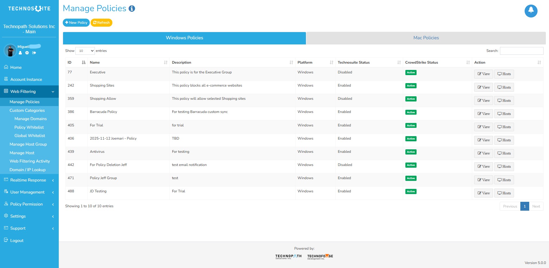Open the notifications bell icon

point(531,11)
